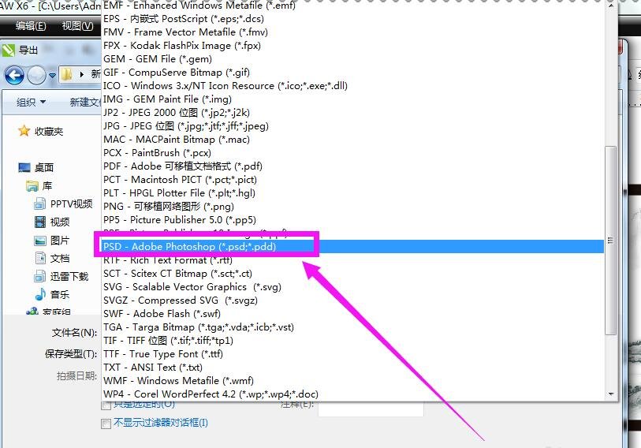Select MAC - MACPaint Bitmap

pos(352,140)
